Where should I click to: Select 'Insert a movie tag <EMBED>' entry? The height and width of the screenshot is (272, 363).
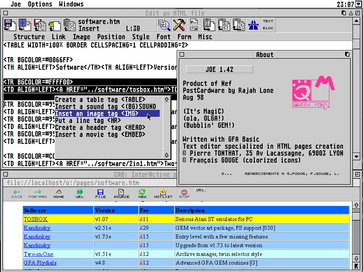(x=107, y=134)
